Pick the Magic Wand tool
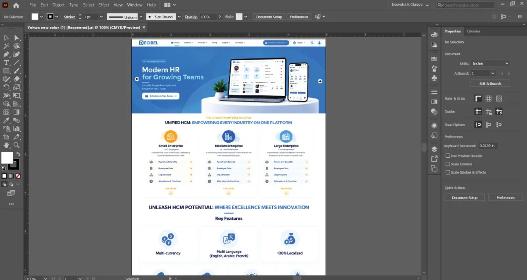The image size is (527, 280). (7, 46)
